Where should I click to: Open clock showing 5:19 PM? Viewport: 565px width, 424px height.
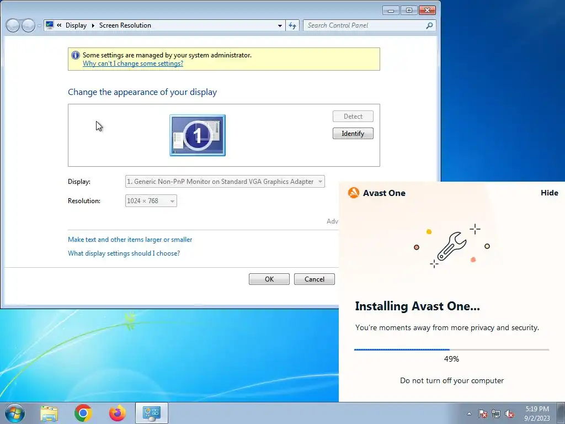[537, 414]
